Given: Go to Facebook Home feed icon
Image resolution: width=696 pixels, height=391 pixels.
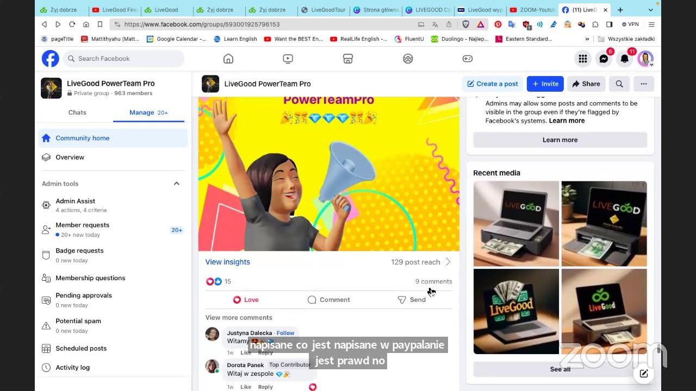Looking at the screenshot, I should [x=228, y=59].
